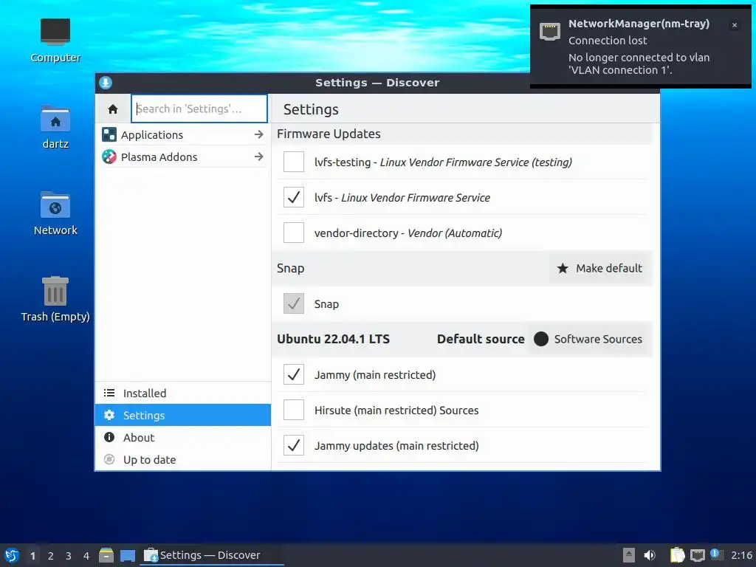Viewport: 756px width, 567px height.
Task: Open the Lubuntu start menu
Action: tap(12, 555)
